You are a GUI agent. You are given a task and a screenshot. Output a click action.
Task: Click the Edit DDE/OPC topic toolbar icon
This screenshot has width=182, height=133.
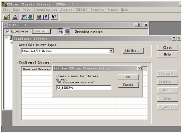(46, 17)
